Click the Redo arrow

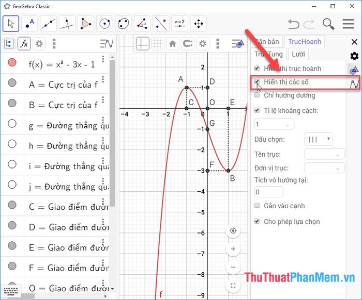click(x=309, y=24)
